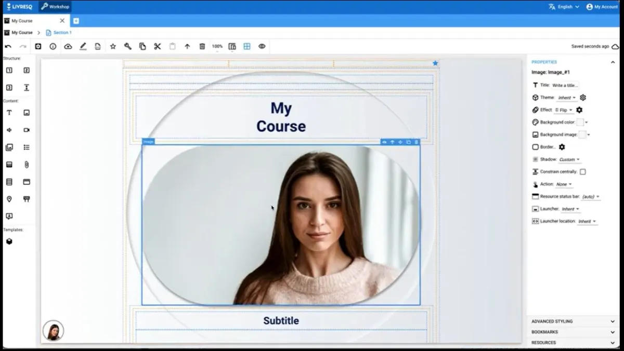Add a List content element
The height and width of the screenshot is (351, 624).
27,147
